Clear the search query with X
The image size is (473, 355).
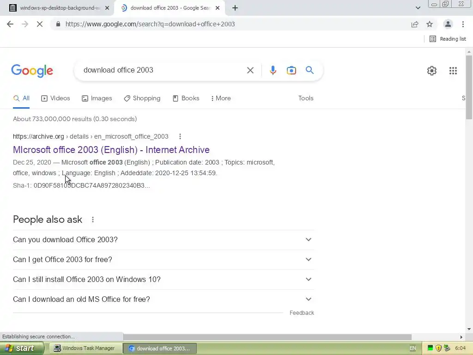coord(250,70)
